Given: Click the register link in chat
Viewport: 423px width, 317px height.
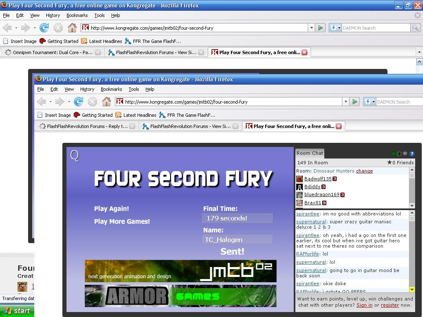Looking at the screenshot, I should (390, 305).
